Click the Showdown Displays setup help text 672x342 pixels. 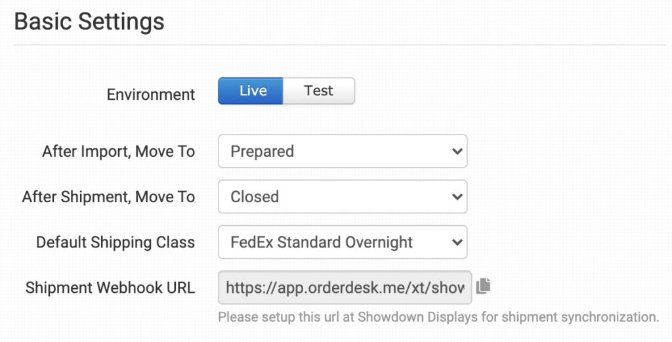click(438, 317)
